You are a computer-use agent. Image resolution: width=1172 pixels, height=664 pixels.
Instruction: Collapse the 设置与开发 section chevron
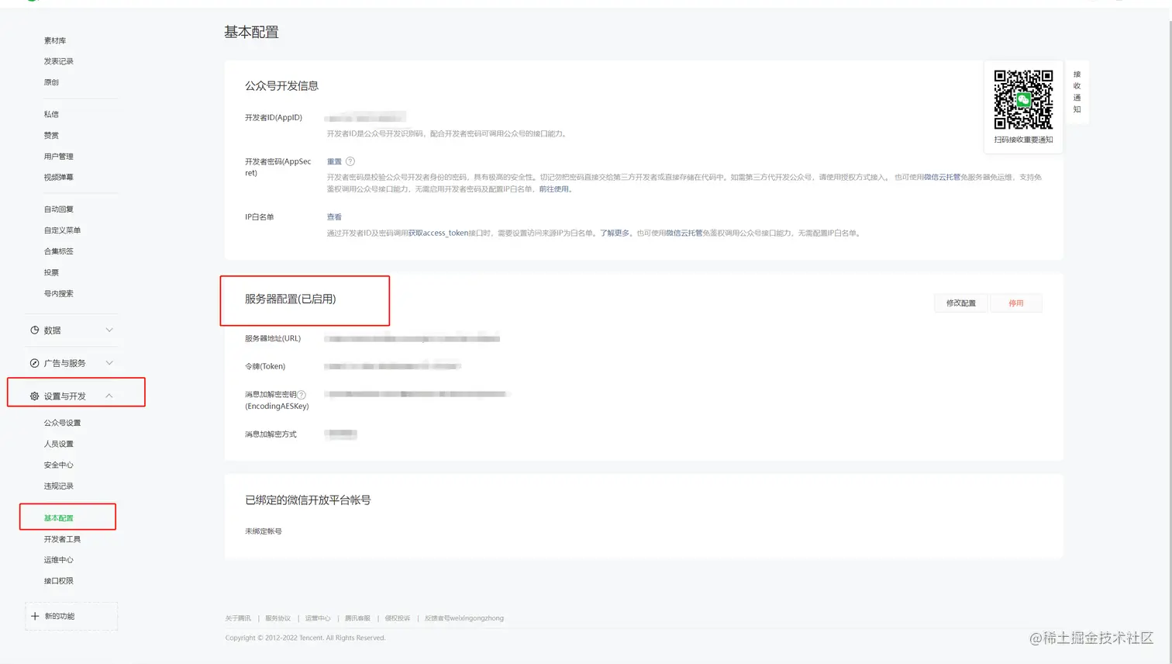coord(109,396)
